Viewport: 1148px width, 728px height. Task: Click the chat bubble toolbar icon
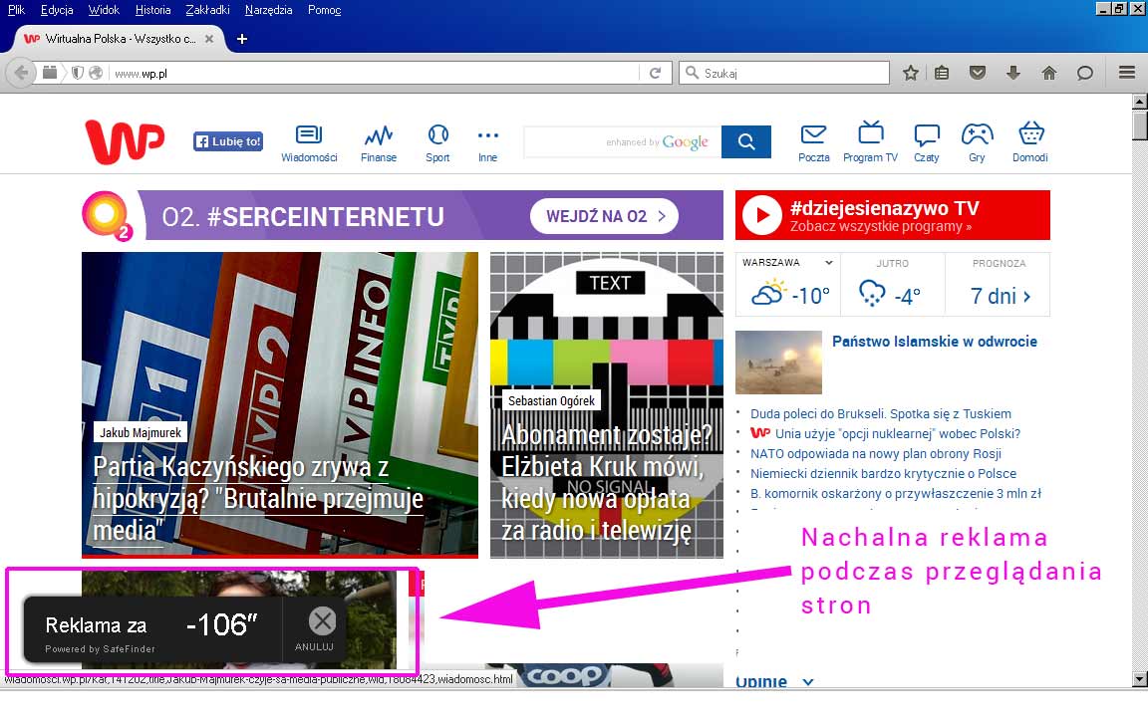click(x=1085, y=73)
